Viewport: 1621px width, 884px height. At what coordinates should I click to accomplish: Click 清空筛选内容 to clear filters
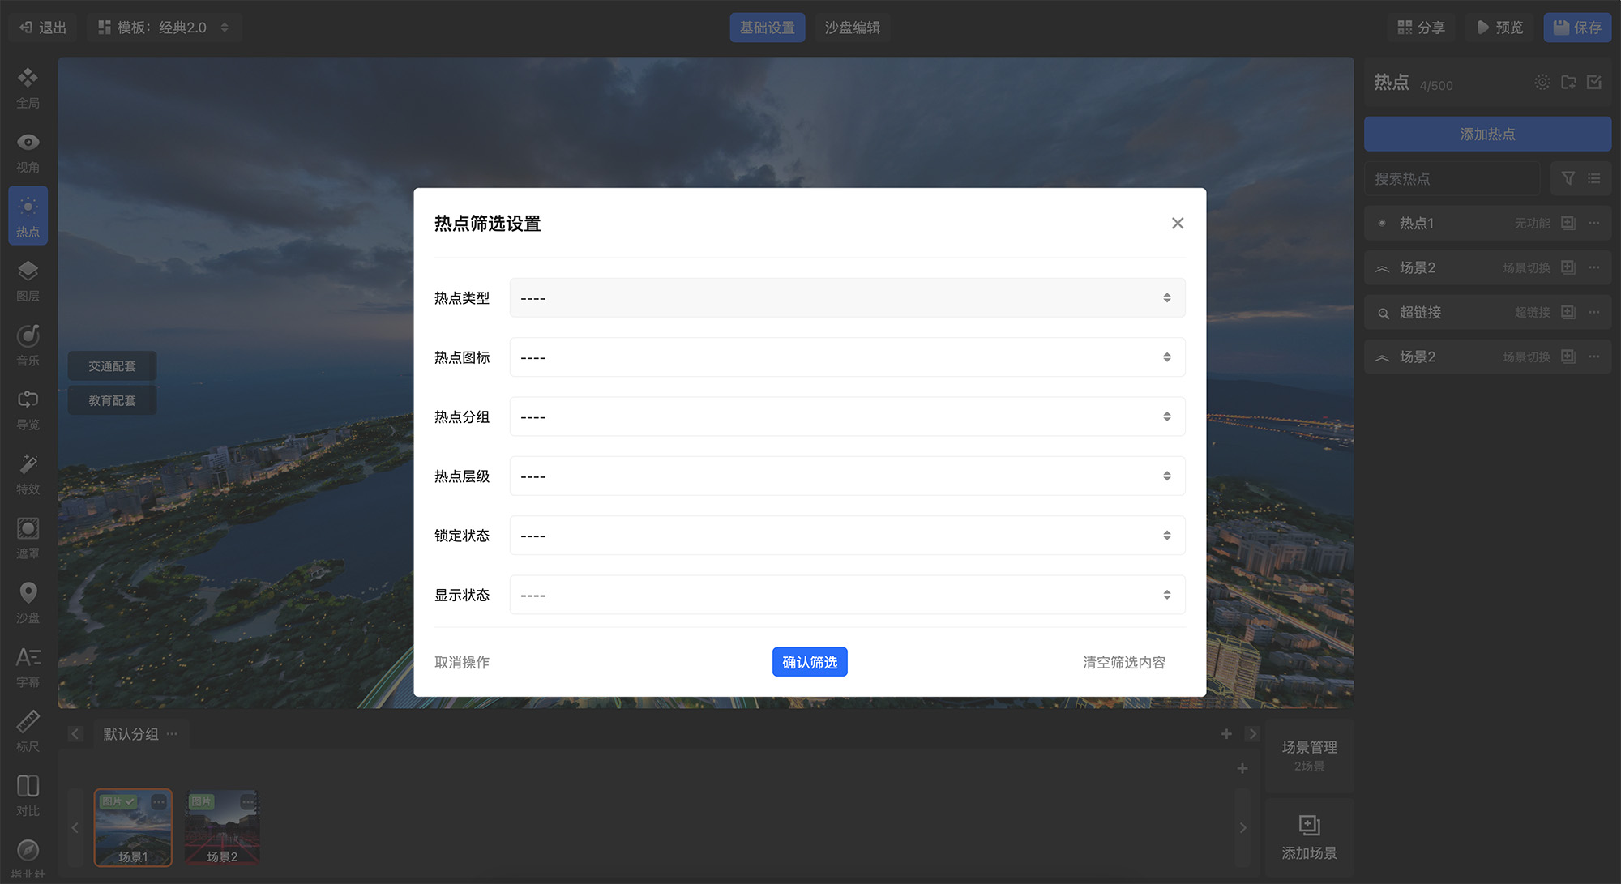[x=1123, y=662]
